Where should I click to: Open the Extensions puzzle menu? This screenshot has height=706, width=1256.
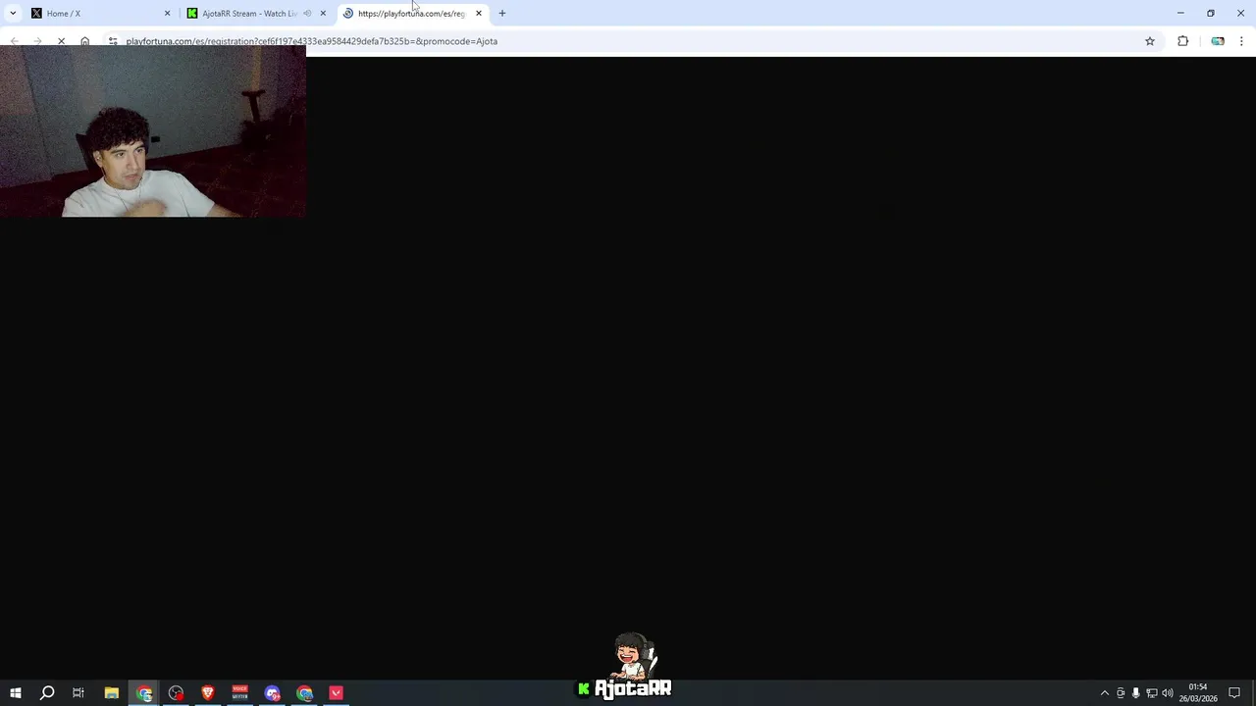point(1182,41)
